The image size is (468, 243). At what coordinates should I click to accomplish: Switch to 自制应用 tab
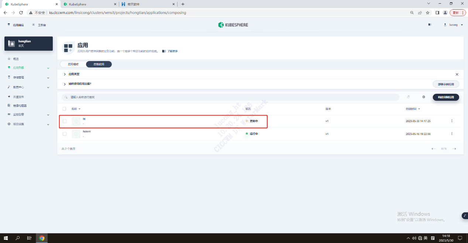click(99, 64)
